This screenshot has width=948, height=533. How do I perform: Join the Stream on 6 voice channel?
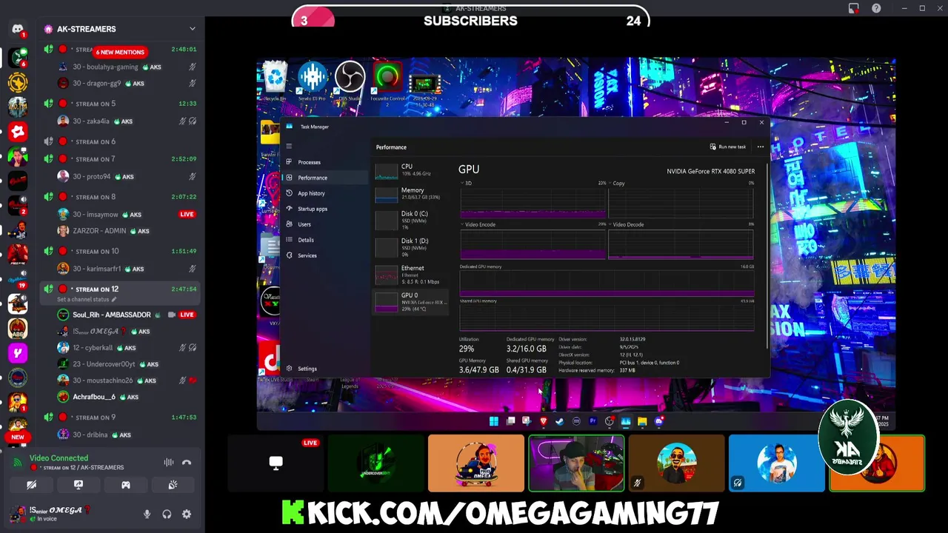(x=118, y=141)
